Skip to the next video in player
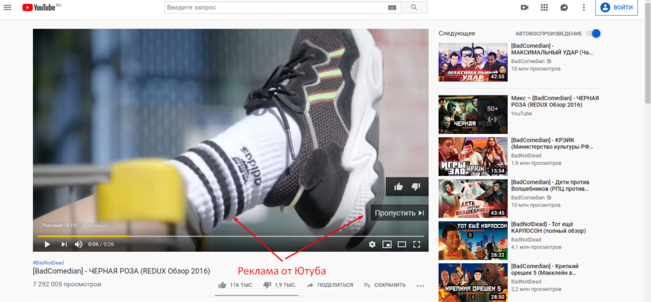Viewport: 651px width, 302px height. (64, 244)
